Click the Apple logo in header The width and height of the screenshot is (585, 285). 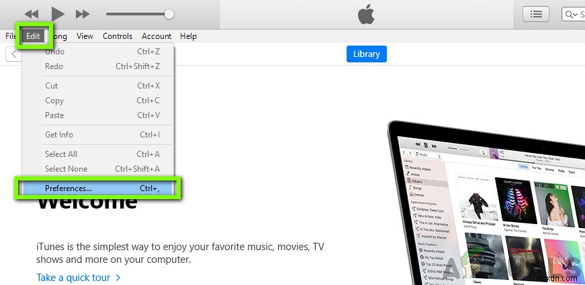(x=366, y=15)
